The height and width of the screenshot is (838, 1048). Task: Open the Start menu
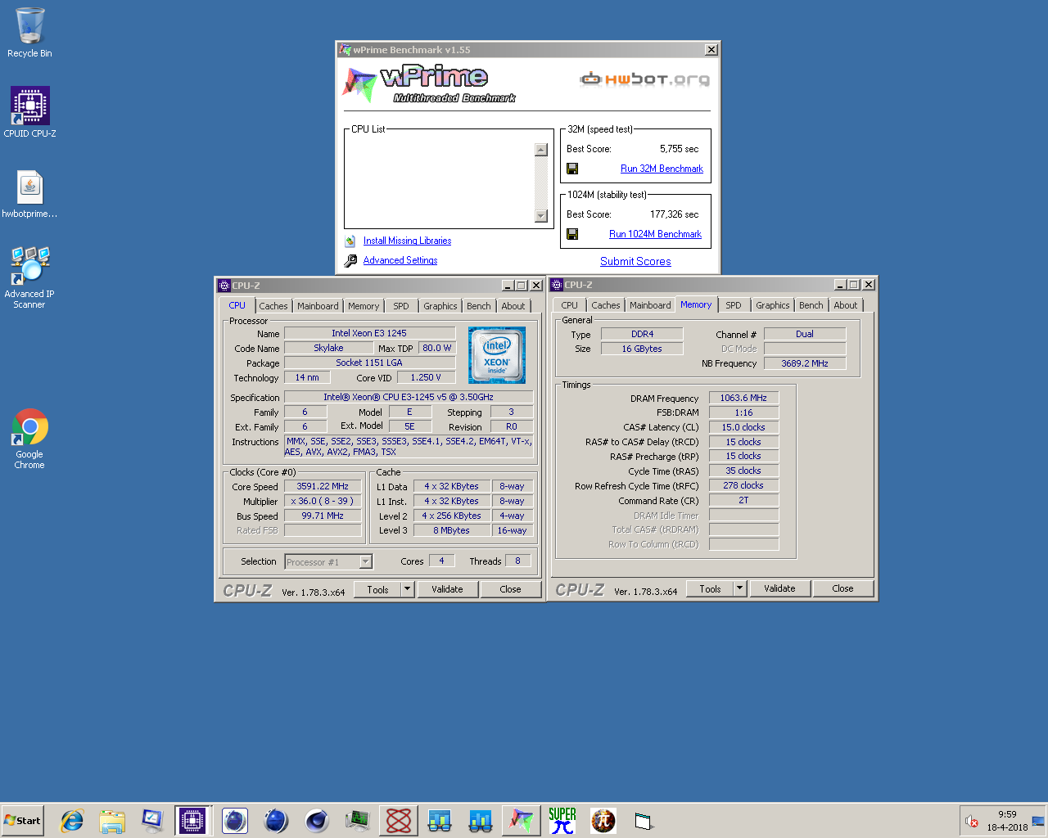click(x=22, y=821)
